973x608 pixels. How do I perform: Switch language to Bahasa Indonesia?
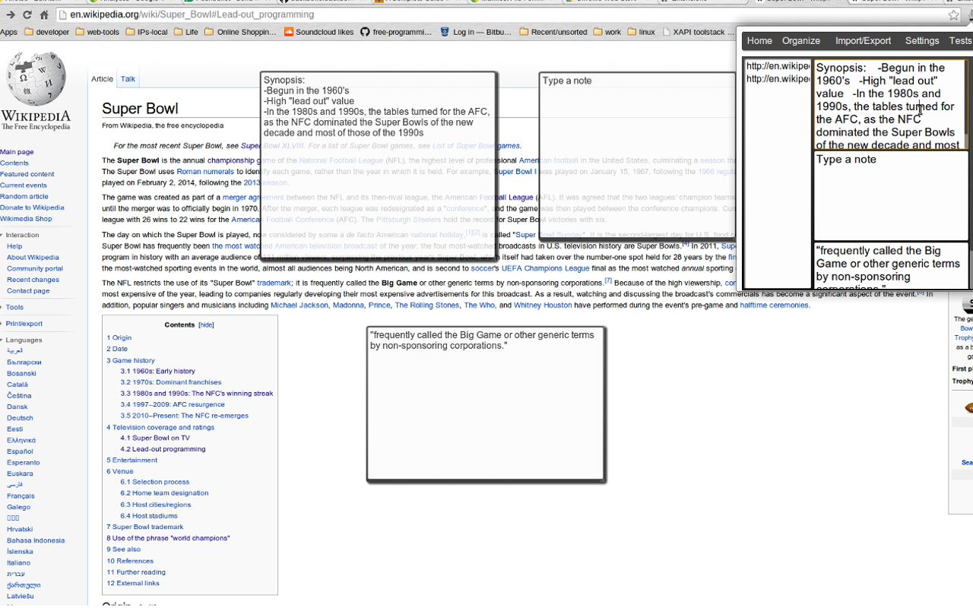click(36, 541)
